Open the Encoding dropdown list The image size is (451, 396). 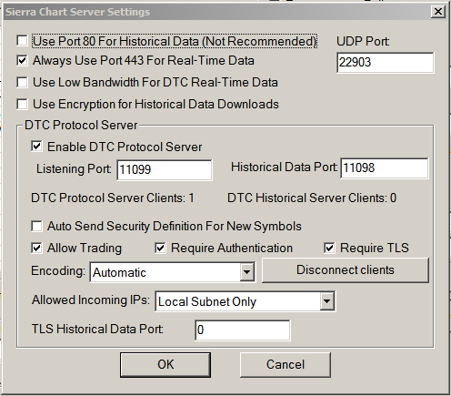(246, 272)
